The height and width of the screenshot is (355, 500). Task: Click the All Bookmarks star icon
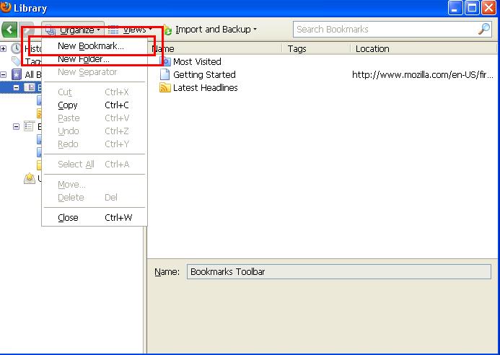pyautogui.click(x=16, y=74)
